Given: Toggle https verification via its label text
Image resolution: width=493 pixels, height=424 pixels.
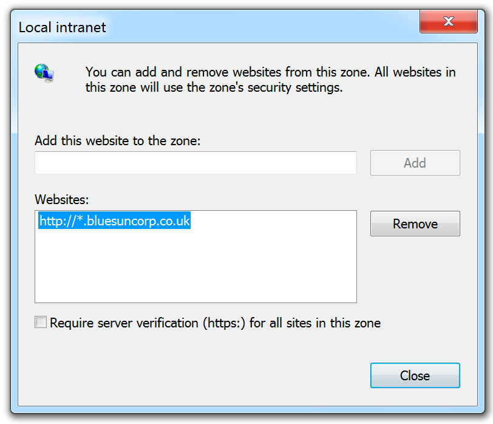Looking at the screenshot, I should click(215, 323).
